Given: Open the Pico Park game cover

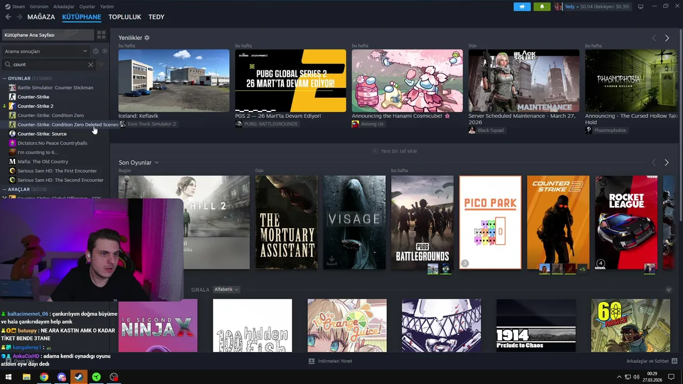Looking at the screenshot, I should [x=490, y=222].
